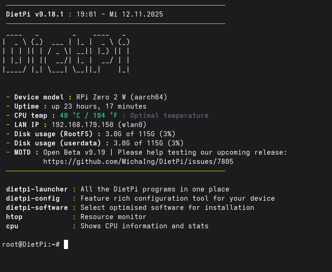Click the DietPi v9.18.1 version header
Viewport: 332px width, 272px height.
(x=34, y=14)
